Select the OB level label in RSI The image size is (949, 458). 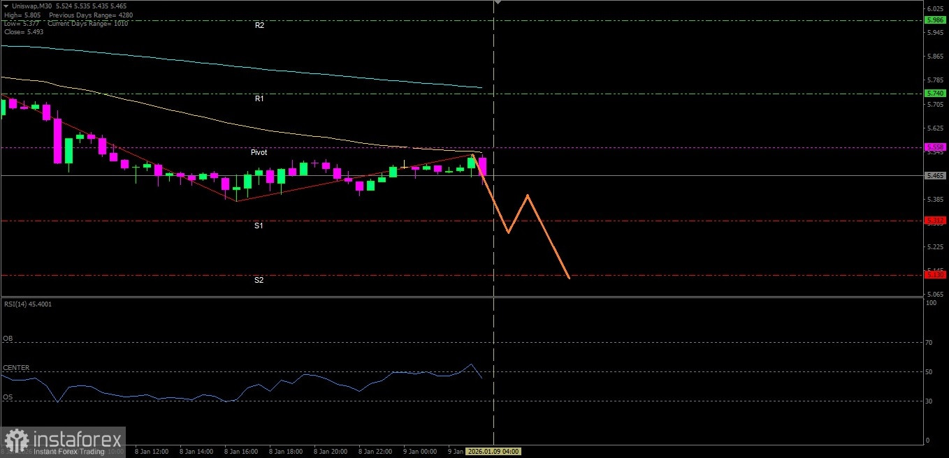[8, 339]
